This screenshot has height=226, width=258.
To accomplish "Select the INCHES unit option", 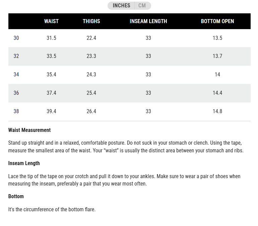I will [x=121, y=6].
